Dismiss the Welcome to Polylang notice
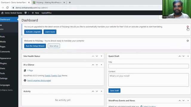This screenshot has height=107, width=191. tap(188, 41)
